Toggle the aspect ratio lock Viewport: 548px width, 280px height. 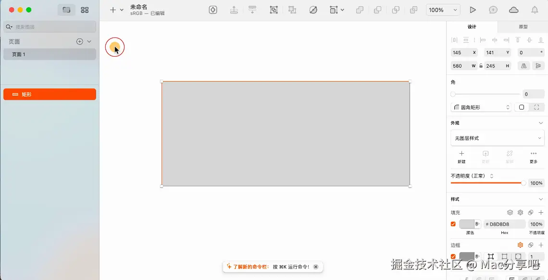pos(481,66)
